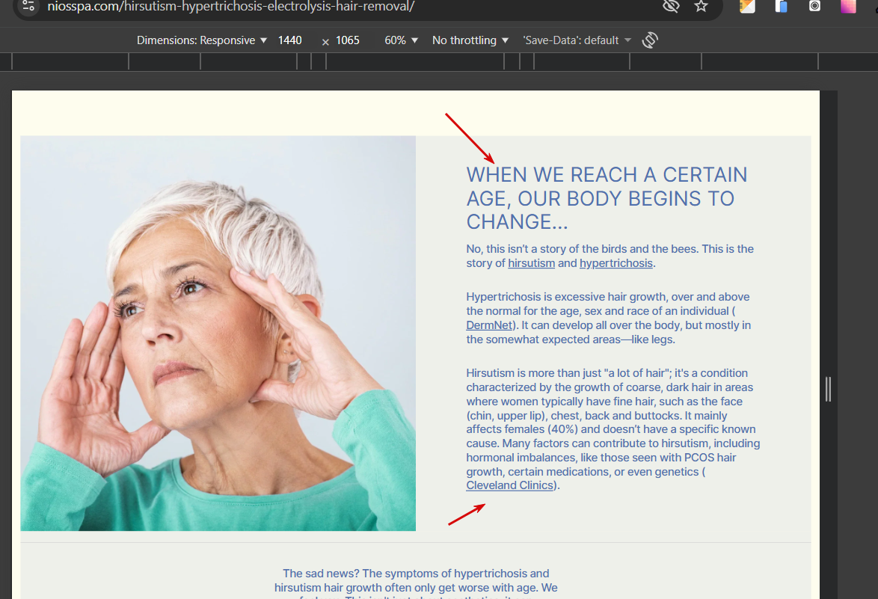Click the sentence 'No, this isn't a story'
The width and height of the screenshot is (878, 599).
click(583, 248)
